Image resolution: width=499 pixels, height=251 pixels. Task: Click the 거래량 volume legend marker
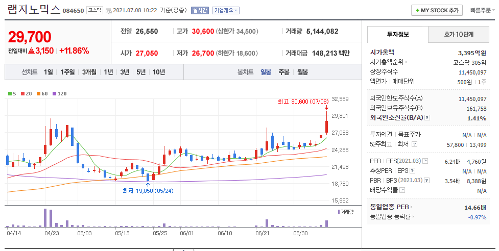tap(339, 212)
